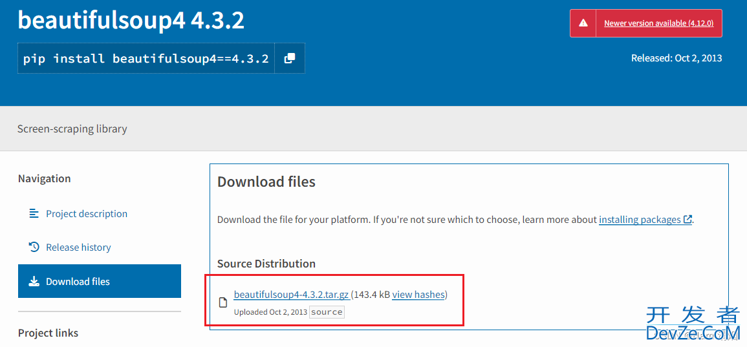Click the beautifulsoup4 4.3.2 page title
747x347 pixels.
tap(131, 21)
